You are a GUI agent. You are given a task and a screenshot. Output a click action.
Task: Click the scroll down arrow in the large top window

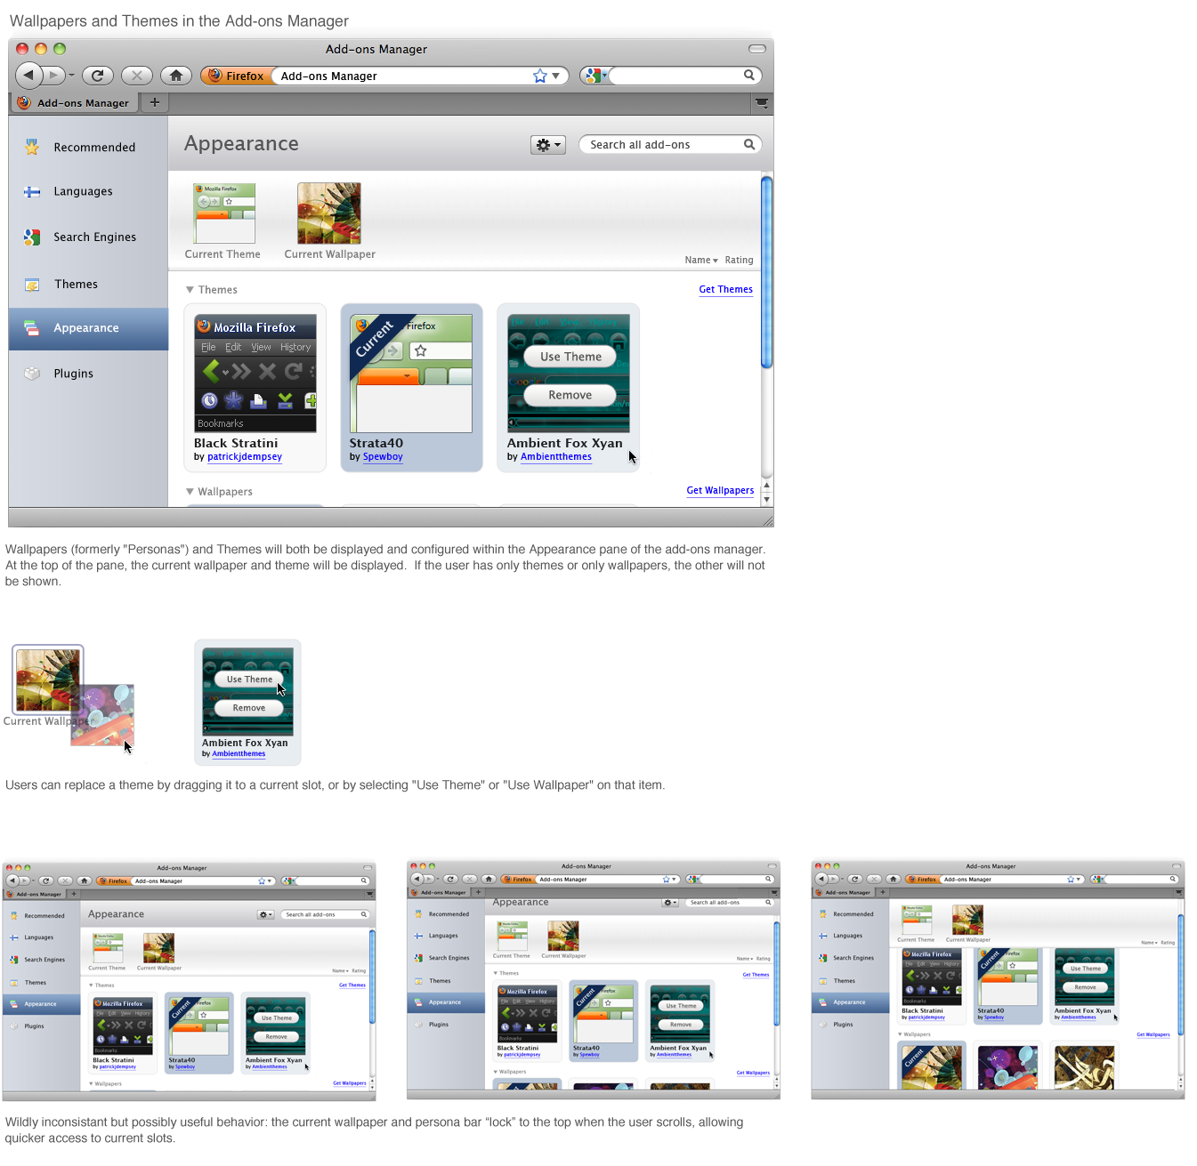click(x=766, y=500)
